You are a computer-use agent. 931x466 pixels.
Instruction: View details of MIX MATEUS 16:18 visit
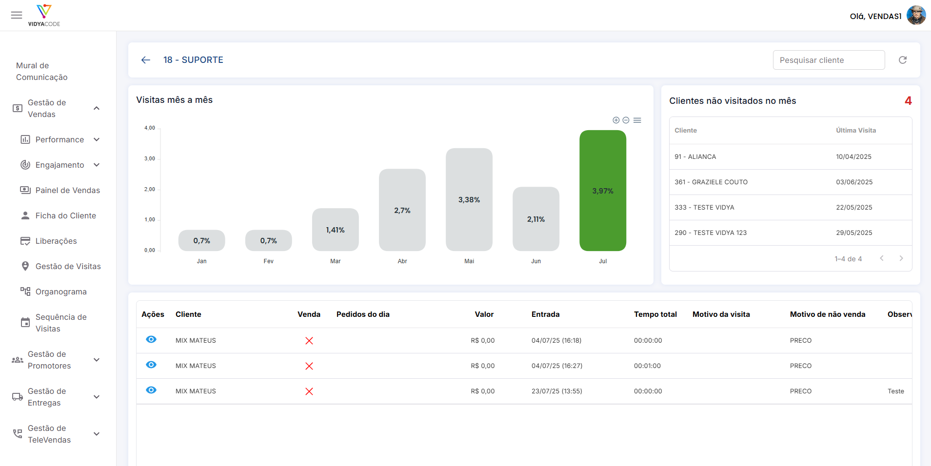coord(151,340)
